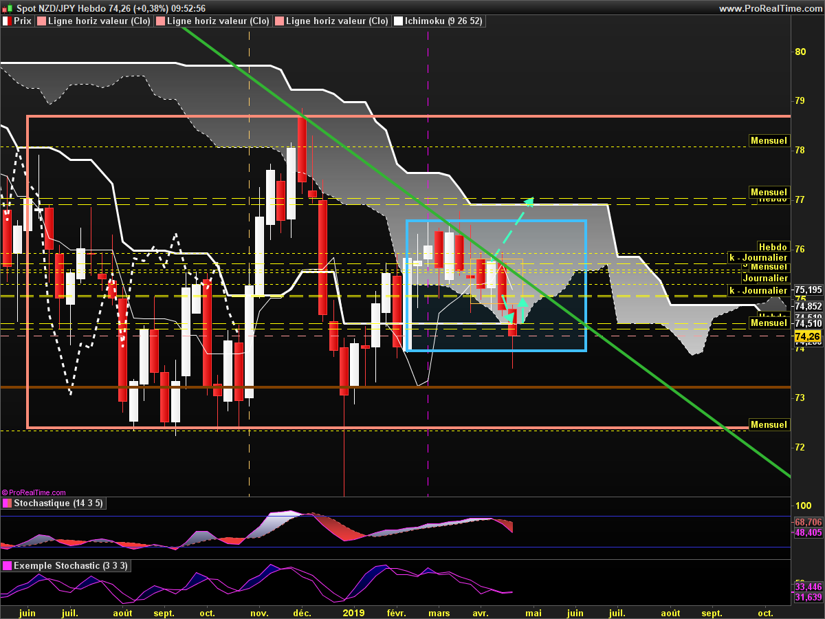Click the © ProRealTime.com link below the chart
Screen dimensions: 825x619
[34, 492]
